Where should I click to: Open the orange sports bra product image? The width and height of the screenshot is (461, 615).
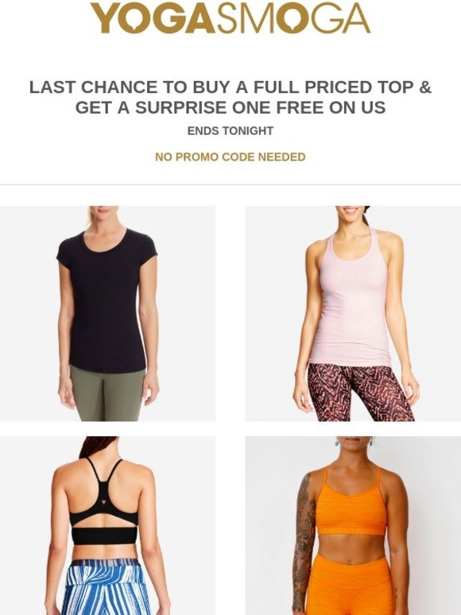353,525
